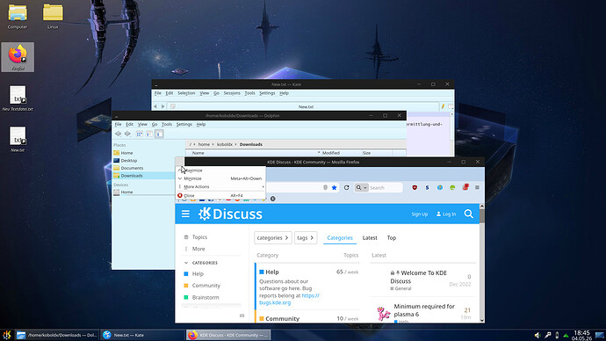606x341 pixels.
Task: Choose Close from the window menu
Action: tap(221, 196)
